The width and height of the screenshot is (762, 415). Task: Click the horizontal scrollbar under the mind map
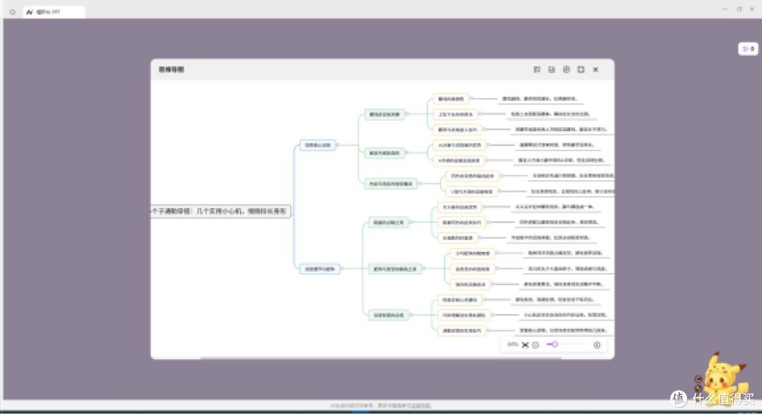point(381,358)
